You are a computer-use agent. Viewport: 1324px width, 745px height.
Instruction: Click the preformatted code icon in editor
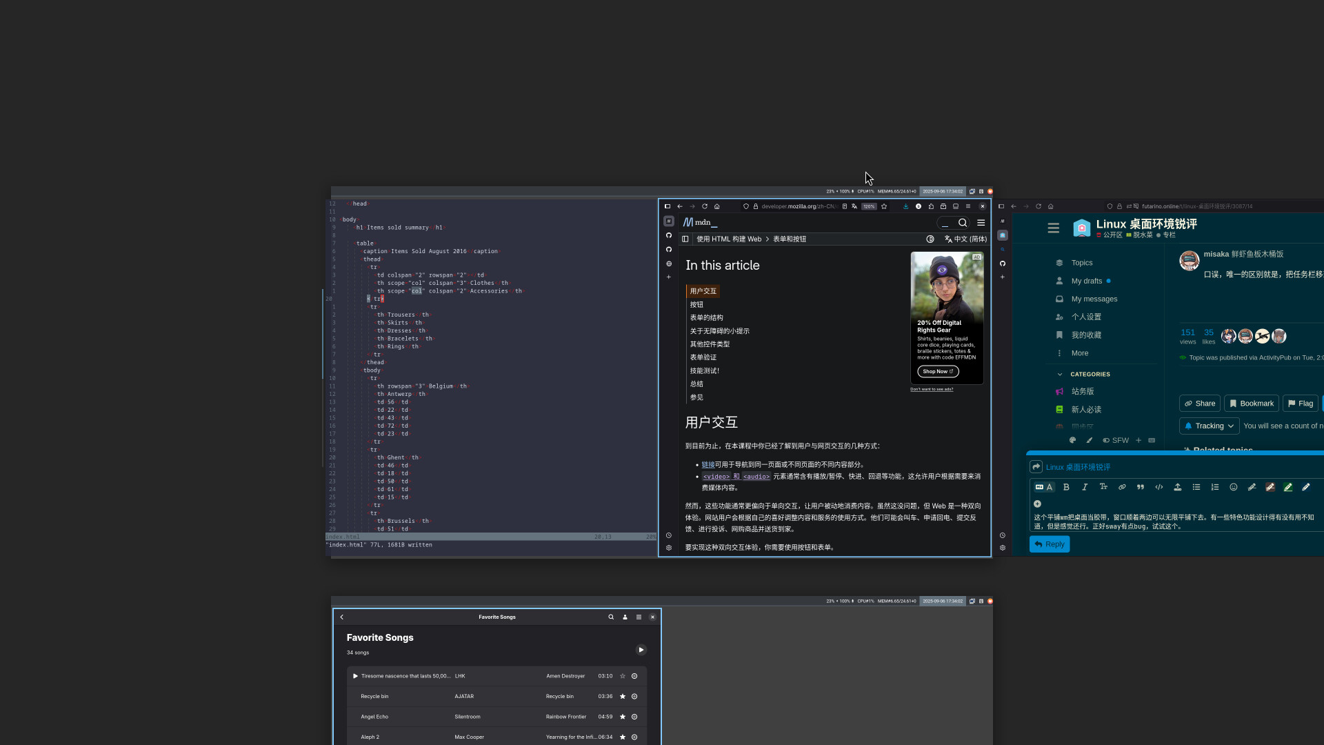pyautogui.click(x=1159, y=487)
